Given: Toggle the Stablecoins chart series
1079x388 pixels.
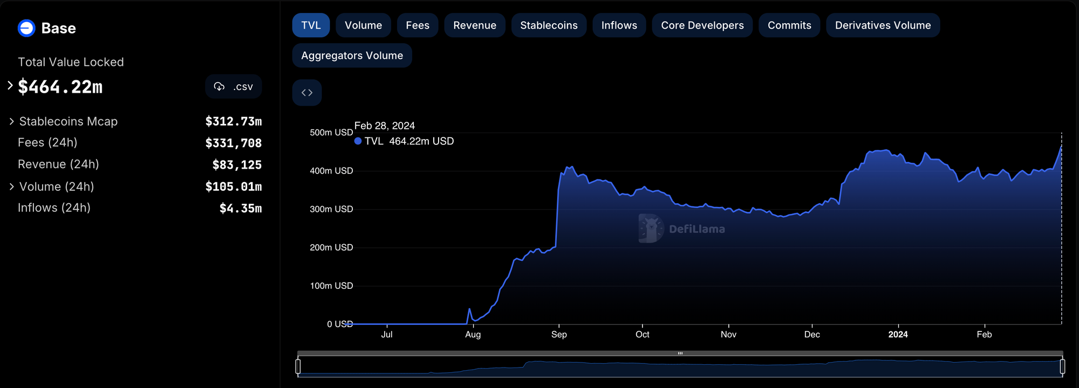Looking at the screenshot, I should pos(549,25).
